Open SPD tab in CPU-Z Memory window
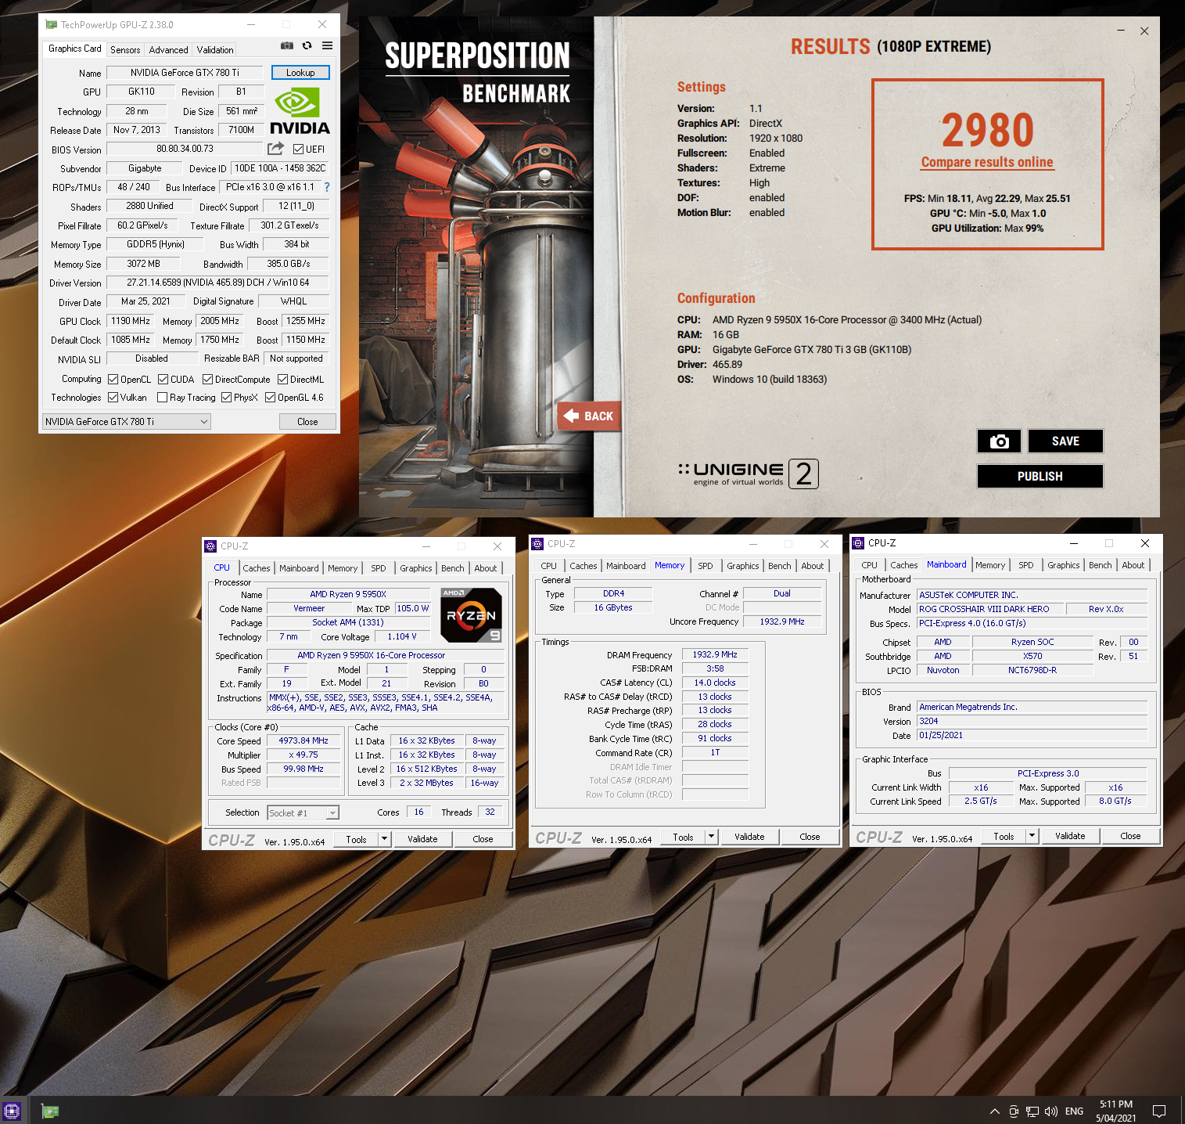This screenshot has width=1185, height=1124. pos(706,566)
